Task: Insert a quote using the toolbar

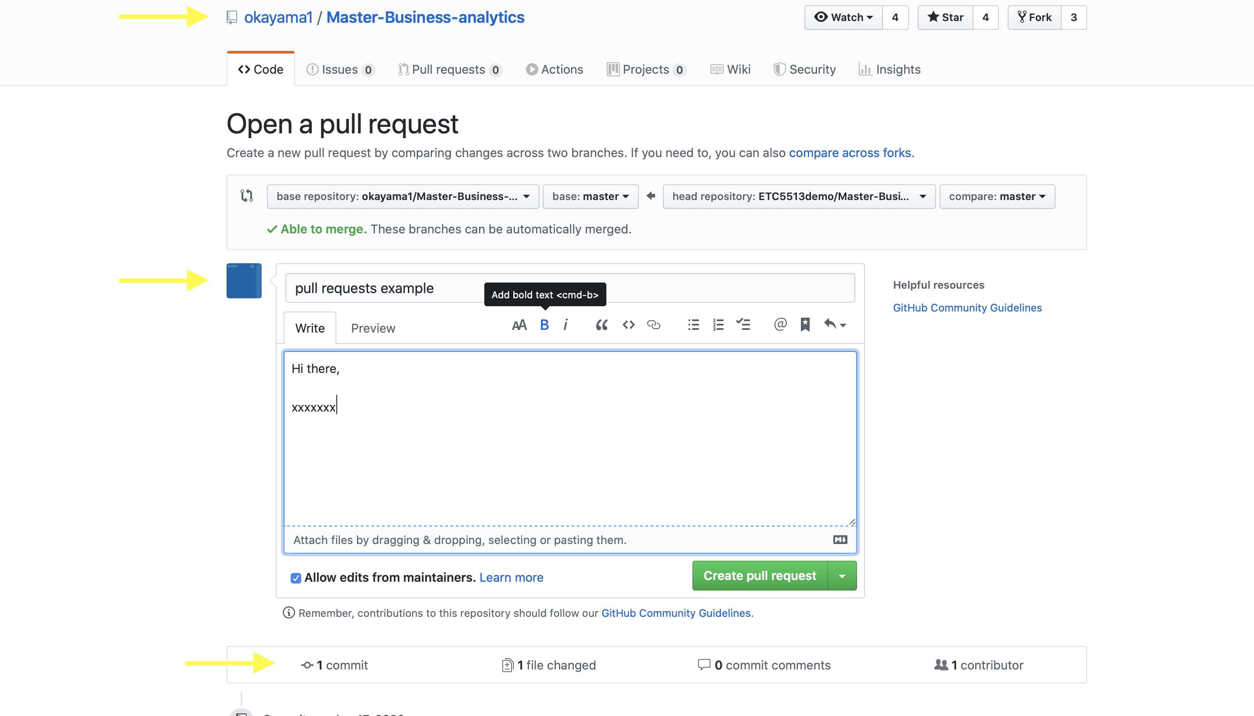Action: click(601, 325)
